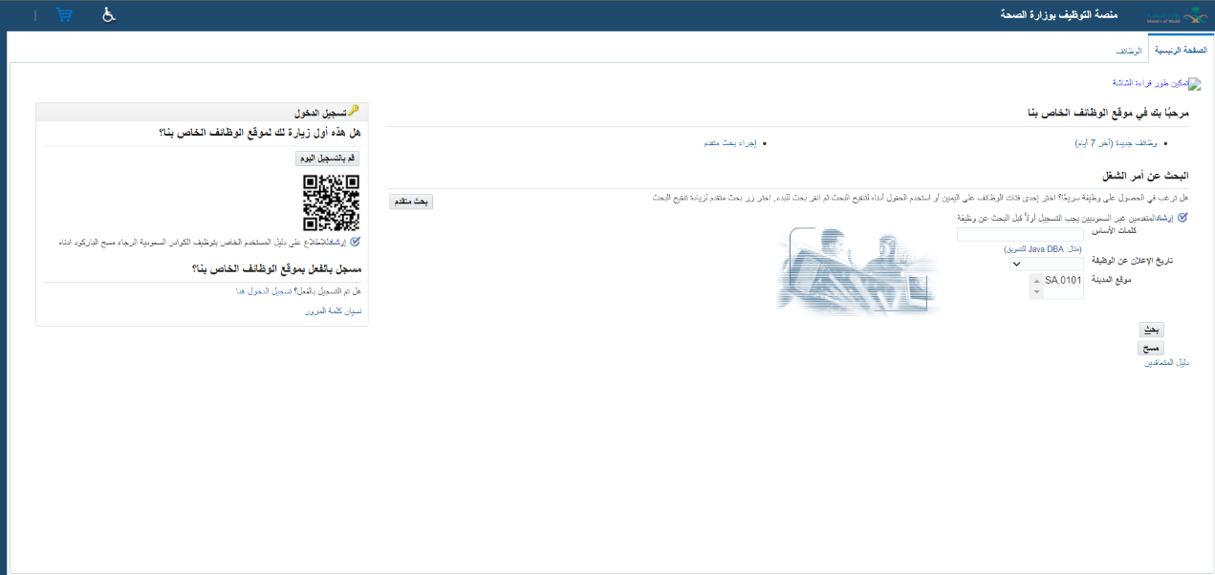Switch to the الصفحة الرئيسية tab

click(x=1181, y=49)
